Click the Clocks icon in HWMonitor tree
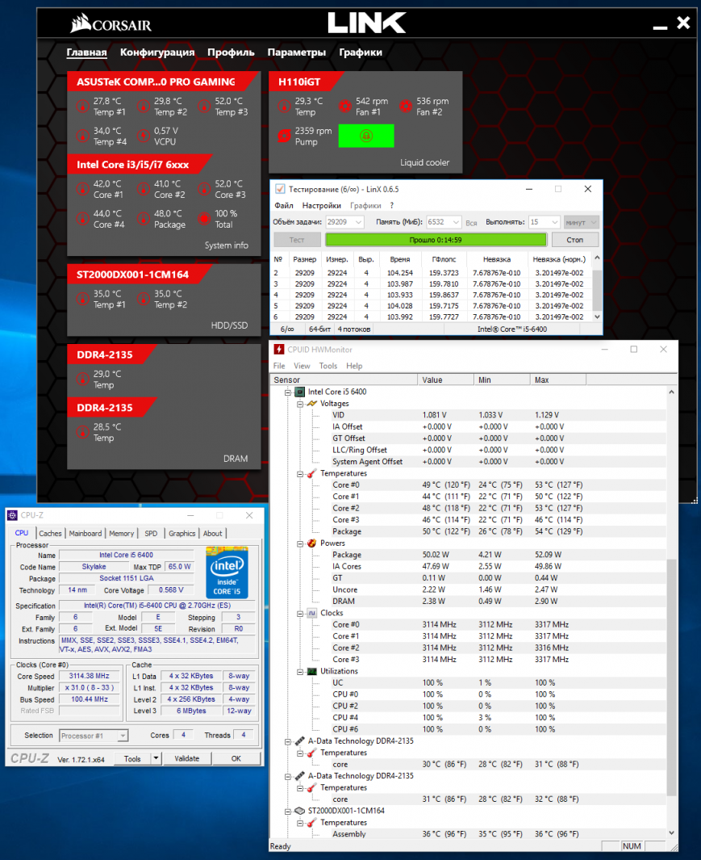The width and height of the screenshot is (701, 860). click(x=312, y=613)
